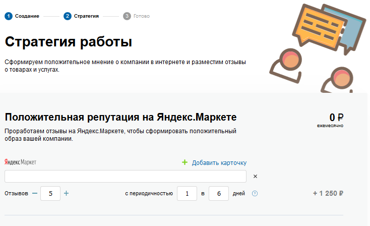Screen dimensions: 370x226
Task: Click the Яндекс.Маркет card URL input field
Action: pos(126,176)
